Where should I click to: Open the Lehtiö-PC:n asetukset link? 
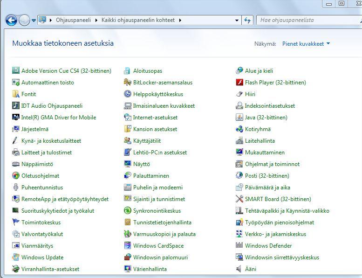160,152
